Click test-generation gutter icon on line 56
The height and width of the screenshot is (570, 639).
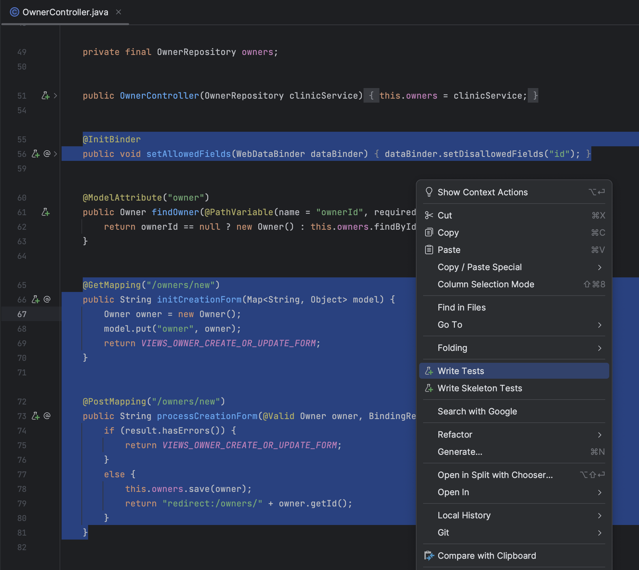(36, 154)
